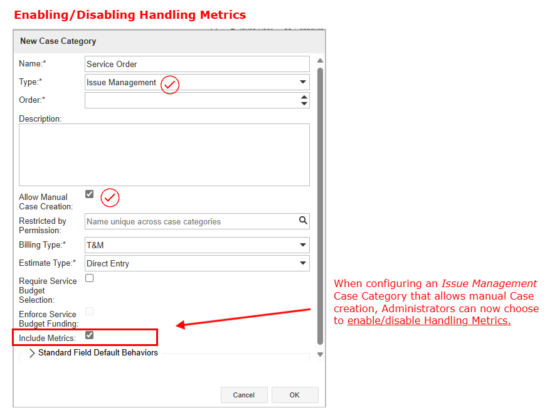Click the Name field containing Service Order
The width and height of the screenshot is (557, 420).
point(197,64)
